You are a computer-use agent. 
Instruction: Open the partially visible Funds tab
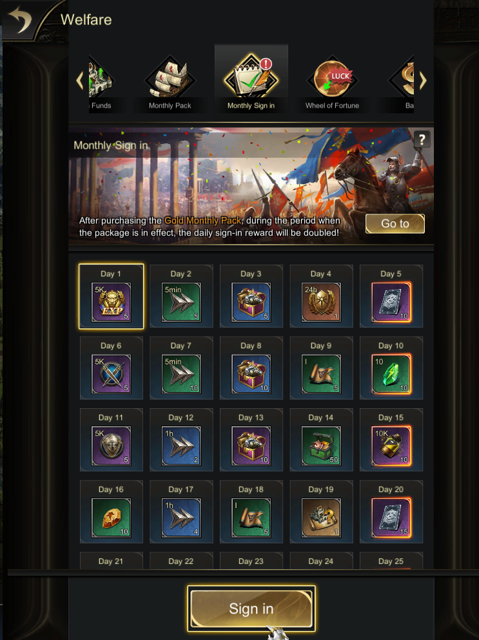coord(100,83)
